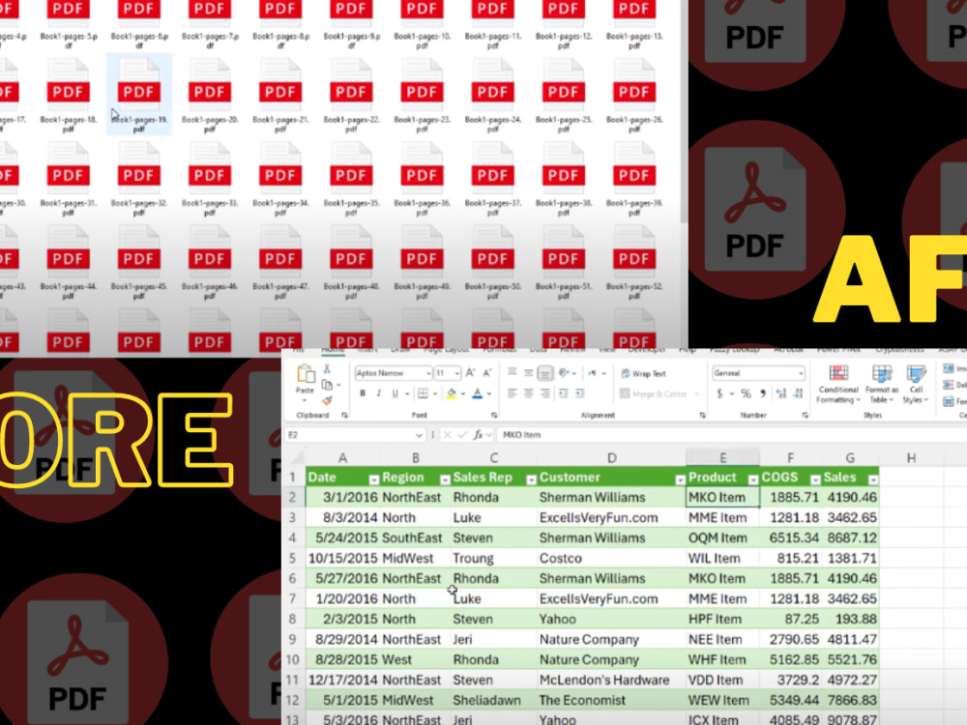This screenshot has width=967, height=725.
Task: Click the Font group dialog launcher
Action: point(494,414)
